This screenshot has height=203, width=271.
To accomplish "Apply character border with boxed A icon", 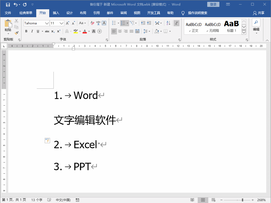I will click(x=104, y=23).
